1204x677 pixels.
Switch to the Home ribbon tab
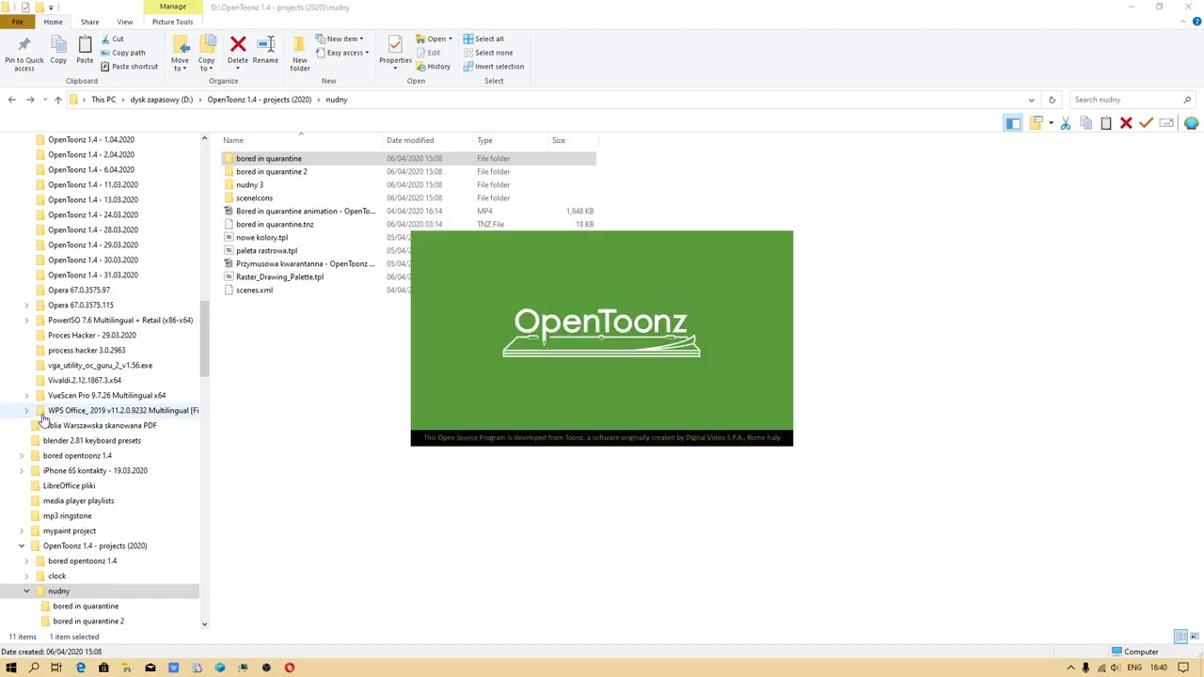pos(53,22)
